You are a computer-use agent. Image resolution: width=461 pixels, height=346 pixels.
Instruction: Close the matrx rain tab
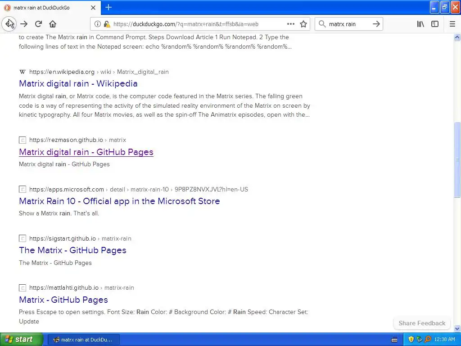coord(93,8)
